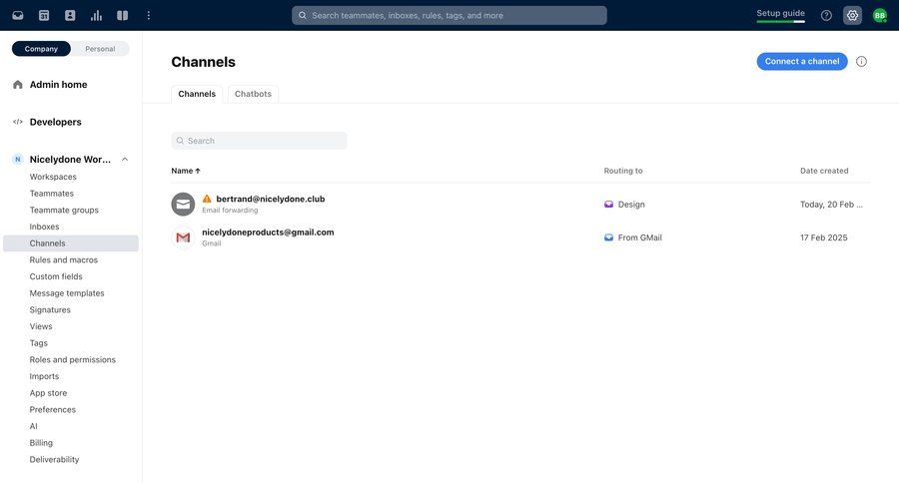Click the Routing to column header
The image size is (899, 483).
(623, 171)
